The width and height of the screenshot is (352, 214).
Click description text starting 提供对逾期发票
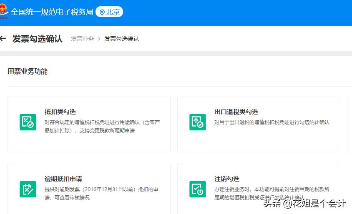tap(101, 193)
